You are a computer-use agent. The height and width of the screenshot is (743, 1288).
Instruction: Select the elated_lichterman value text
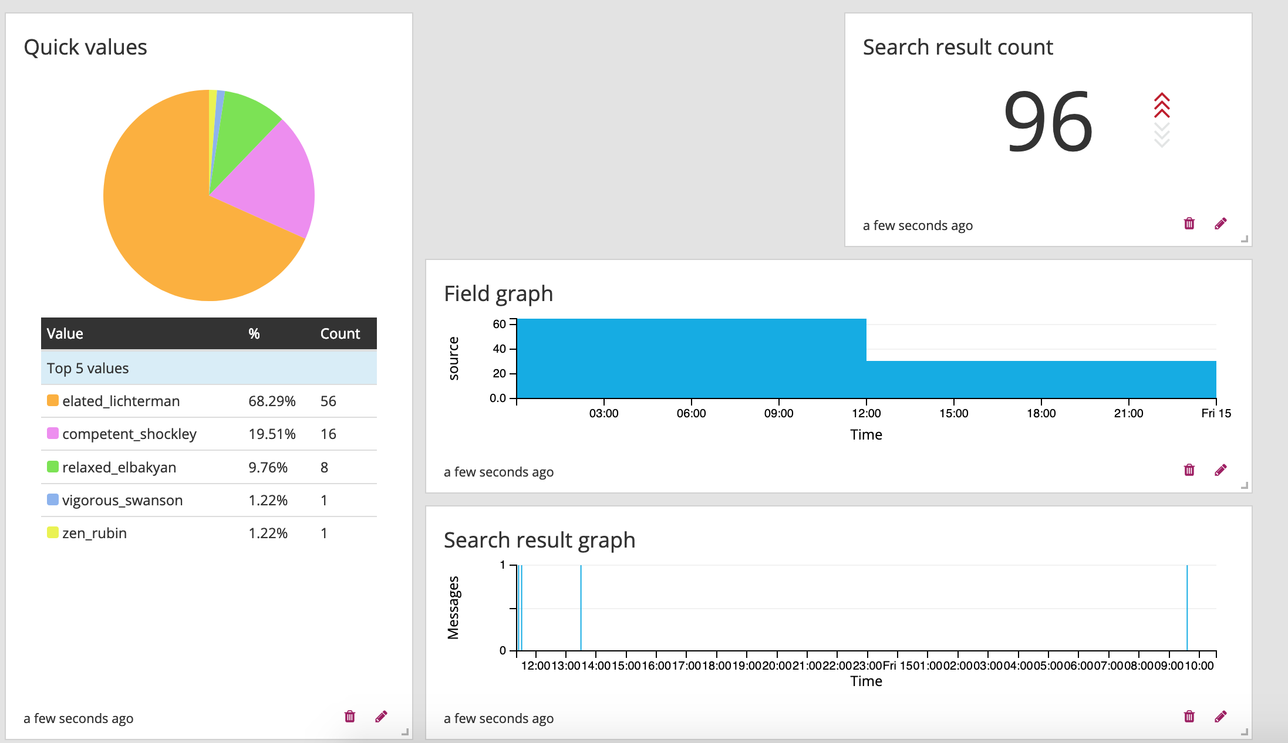(121, 401)
